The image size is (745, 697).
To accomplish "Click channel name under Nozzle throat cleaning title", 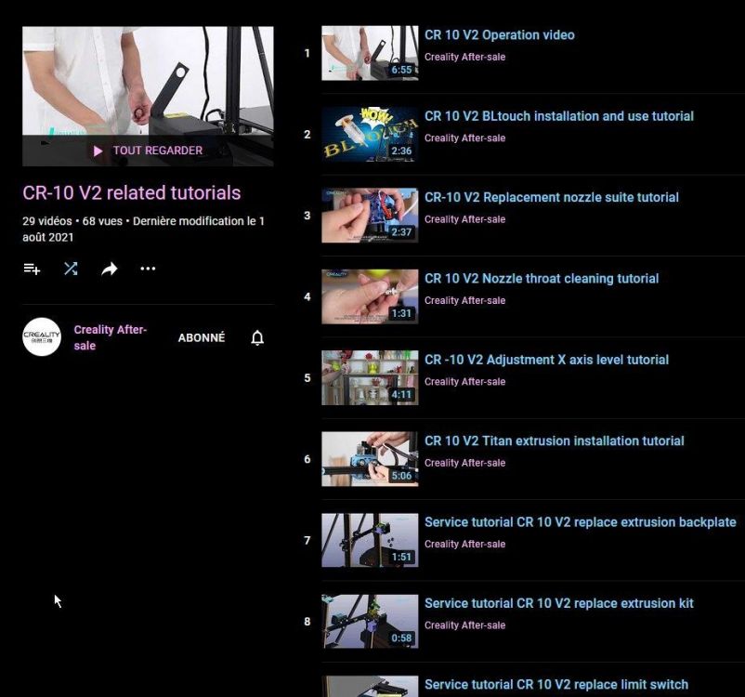I will point(464,301).
